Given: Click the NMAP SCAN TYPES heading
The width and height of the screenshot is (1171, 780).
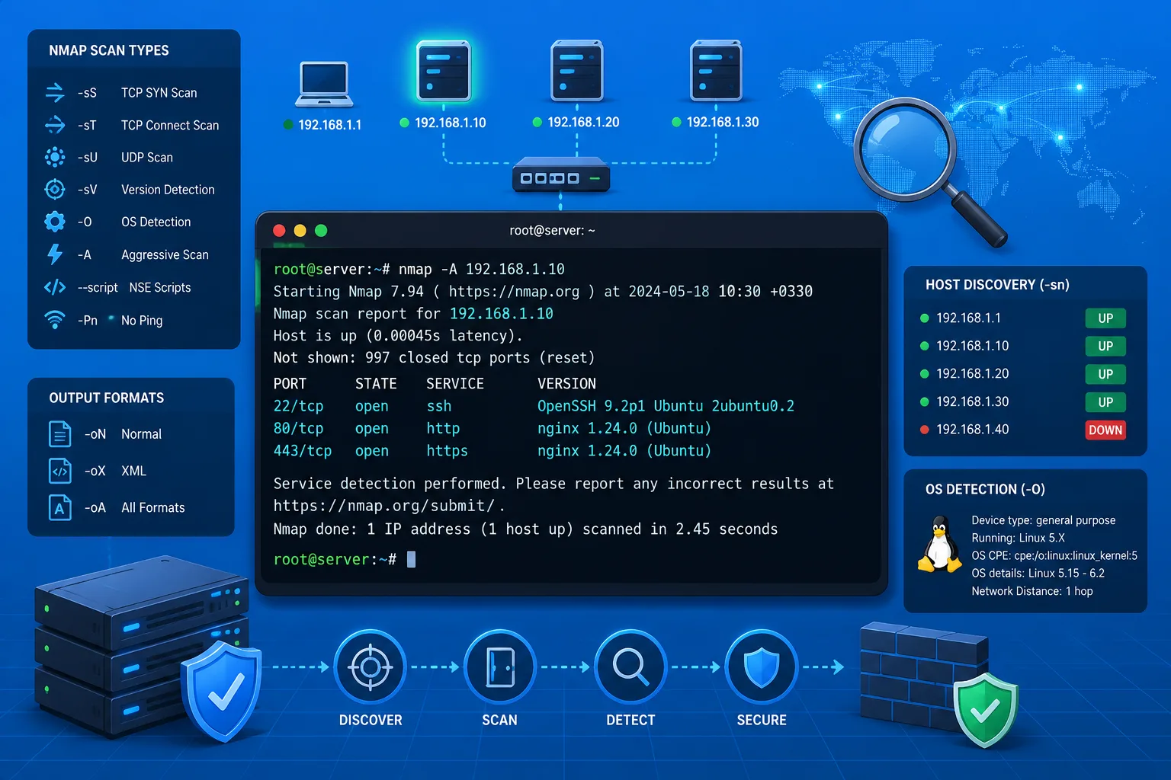Looking at the screenshot, I should pyautogui.click(x=109, y=50).
